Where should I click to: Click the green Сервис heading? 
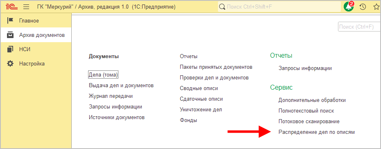point(281,88)
